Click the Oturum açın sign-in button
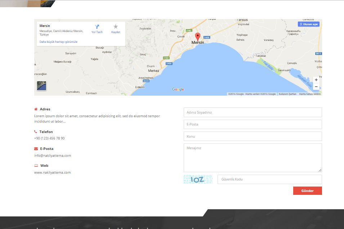344x229 pixels. click(x=308, y=24)
